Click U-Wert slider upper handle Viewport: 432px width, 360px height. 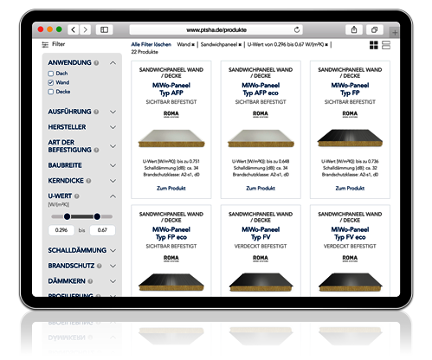point(97,216)
